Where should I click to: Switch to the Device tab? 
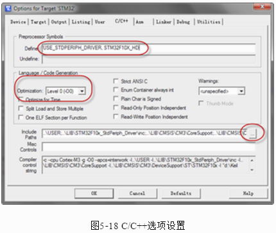18,22
